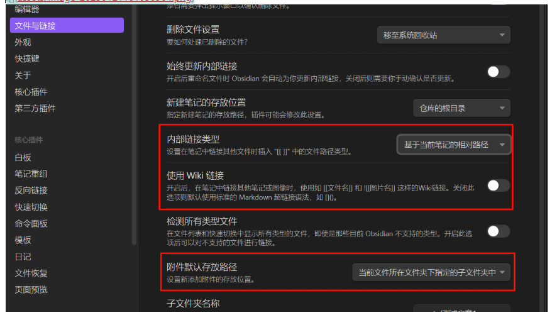Open 反向链接 plugin settings
This screenshot has height=315, width=552.
pos(31,191)
